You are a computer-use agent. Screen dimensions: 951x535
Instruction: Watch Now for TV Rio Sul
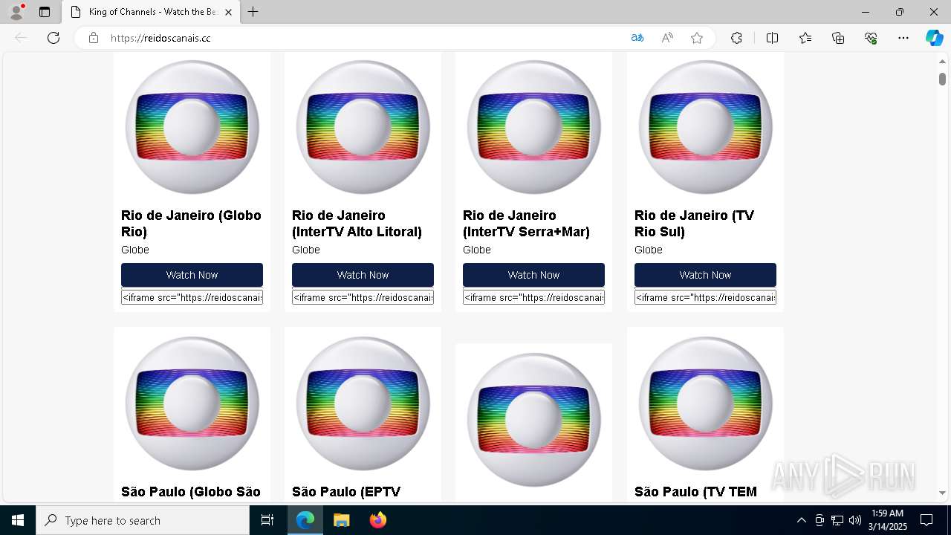[705, 275]
